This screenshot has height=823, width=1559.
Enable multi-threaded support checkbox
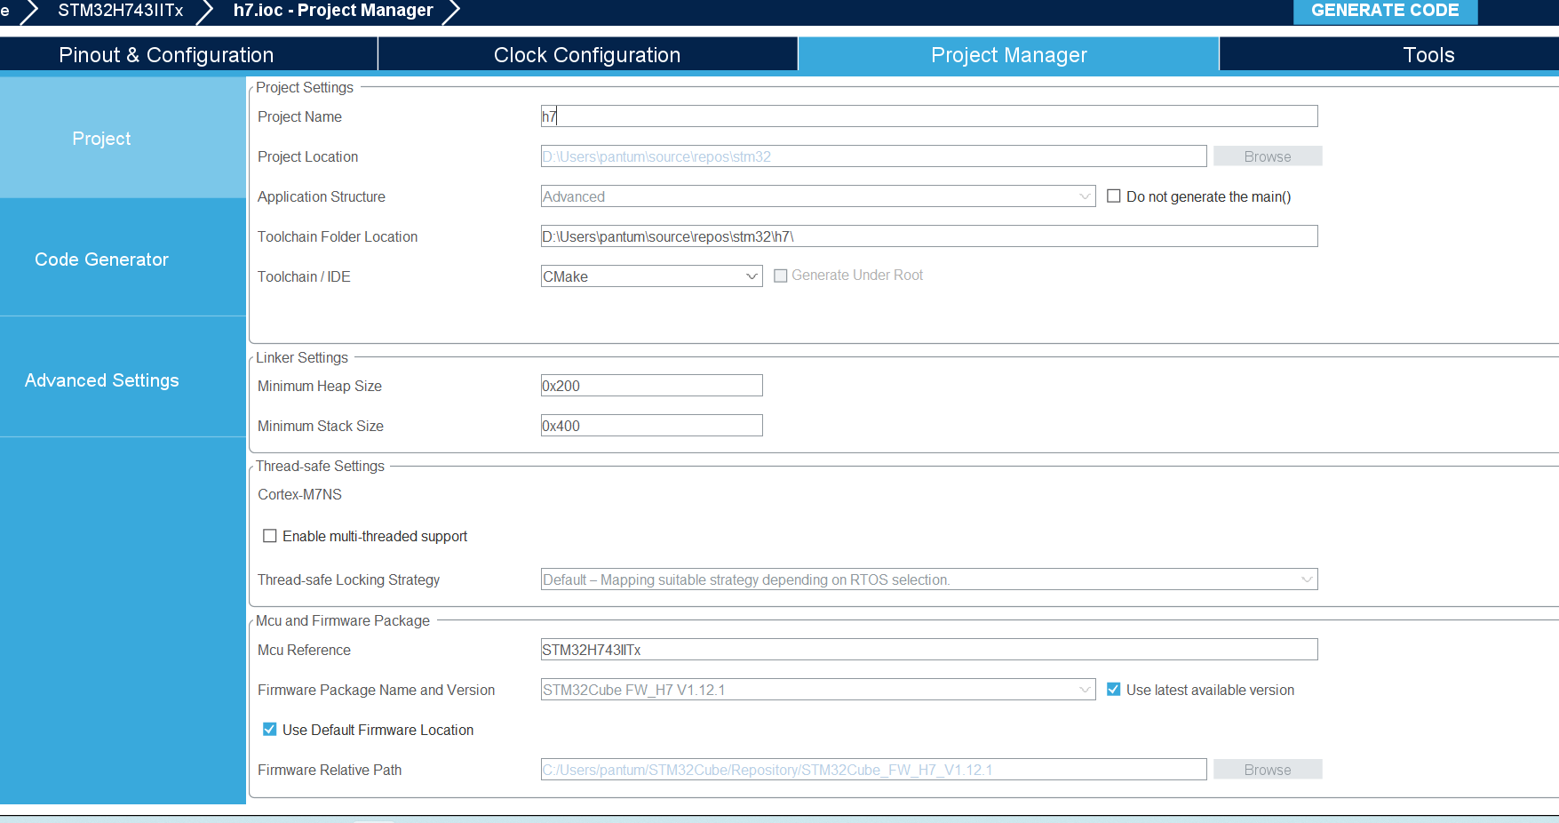(x=269, y=536)
